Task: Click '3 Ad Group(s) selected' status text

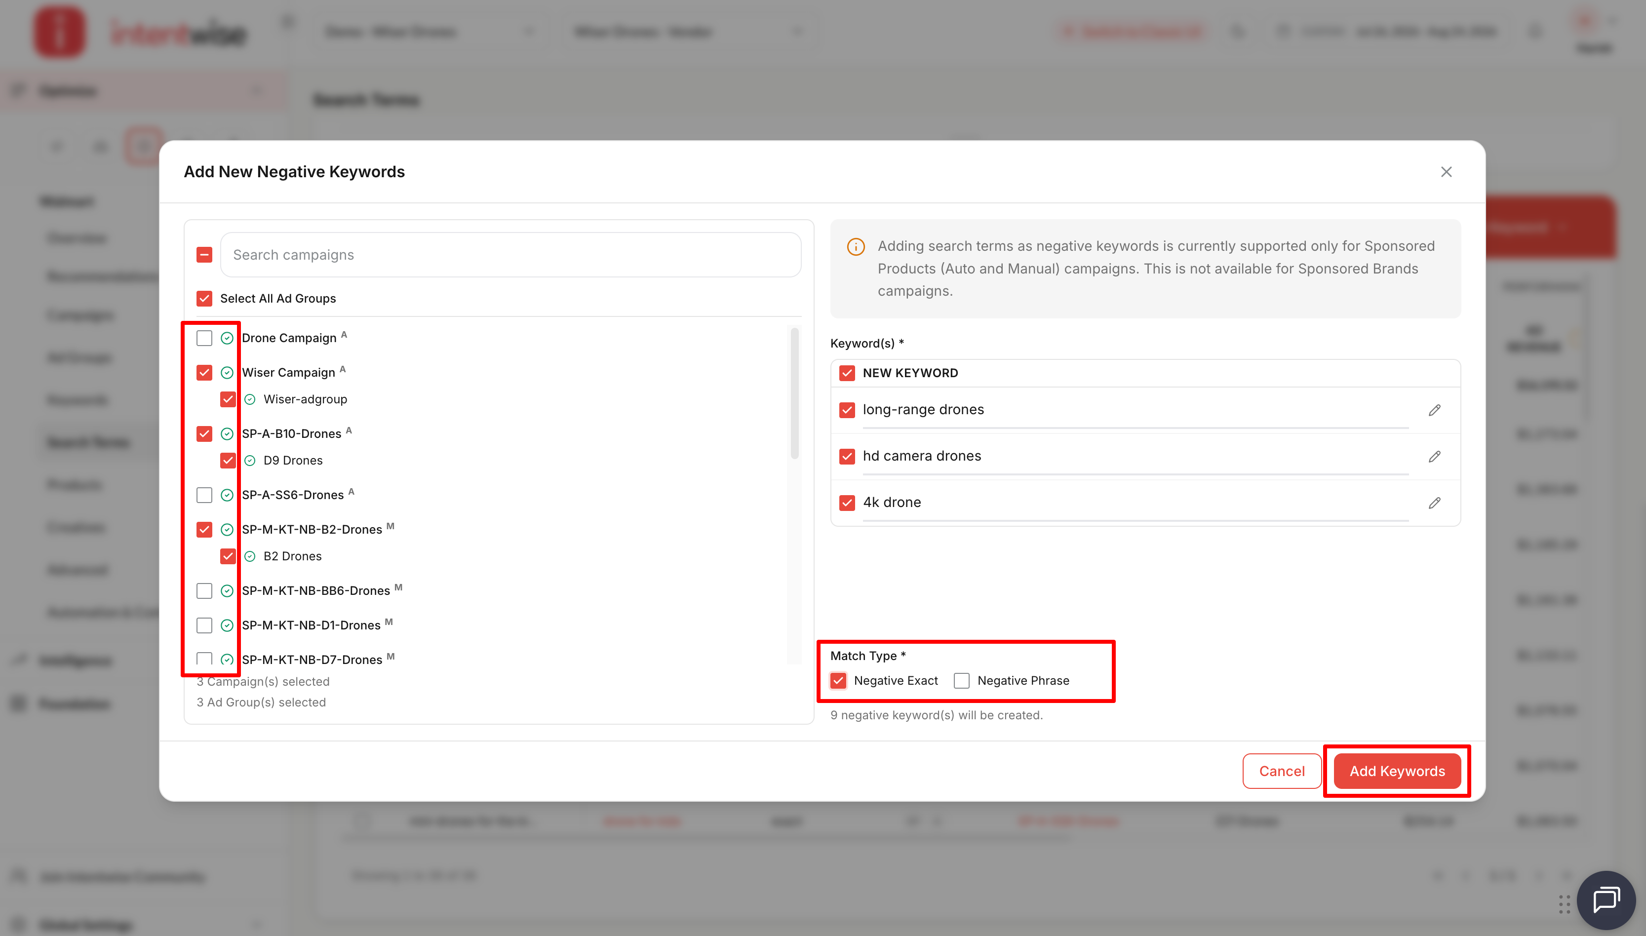Action: (261, 702)
